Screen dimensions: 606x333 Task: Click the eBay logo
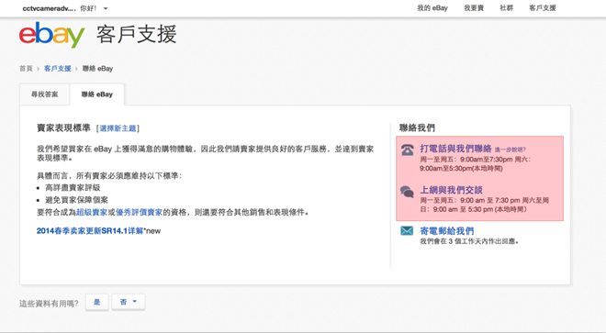coord(51,35)
